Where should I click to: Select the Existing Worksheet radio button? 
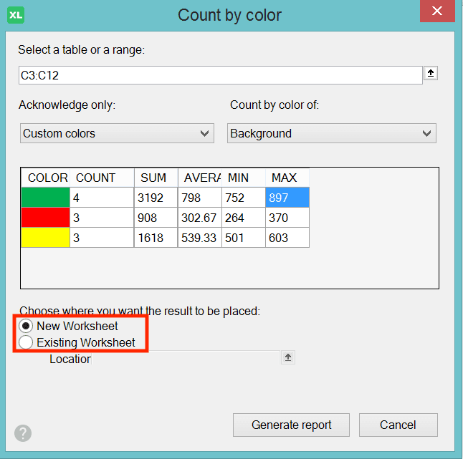coord(26,342)
